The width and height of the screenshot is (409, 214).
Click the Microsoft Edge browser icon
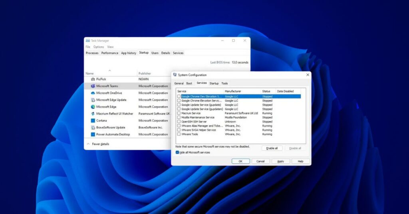coord(93,107)
